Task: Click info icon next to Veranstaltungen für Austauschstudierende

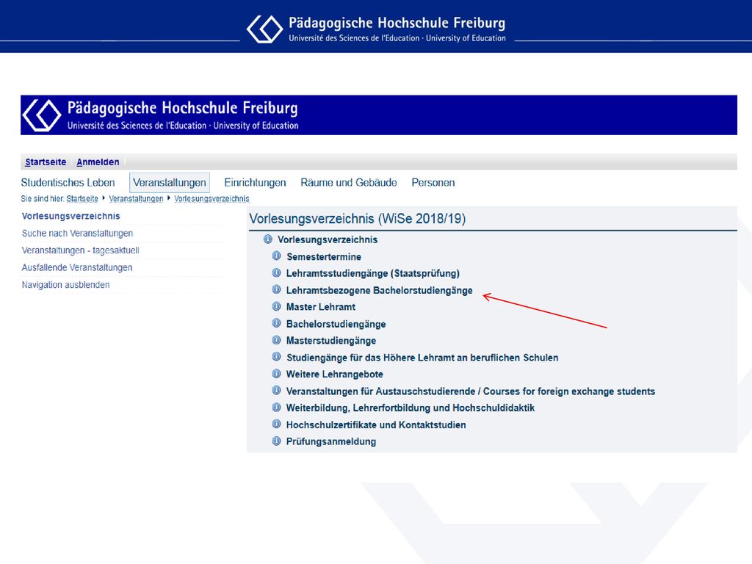Action: click(x=277, y=390)
